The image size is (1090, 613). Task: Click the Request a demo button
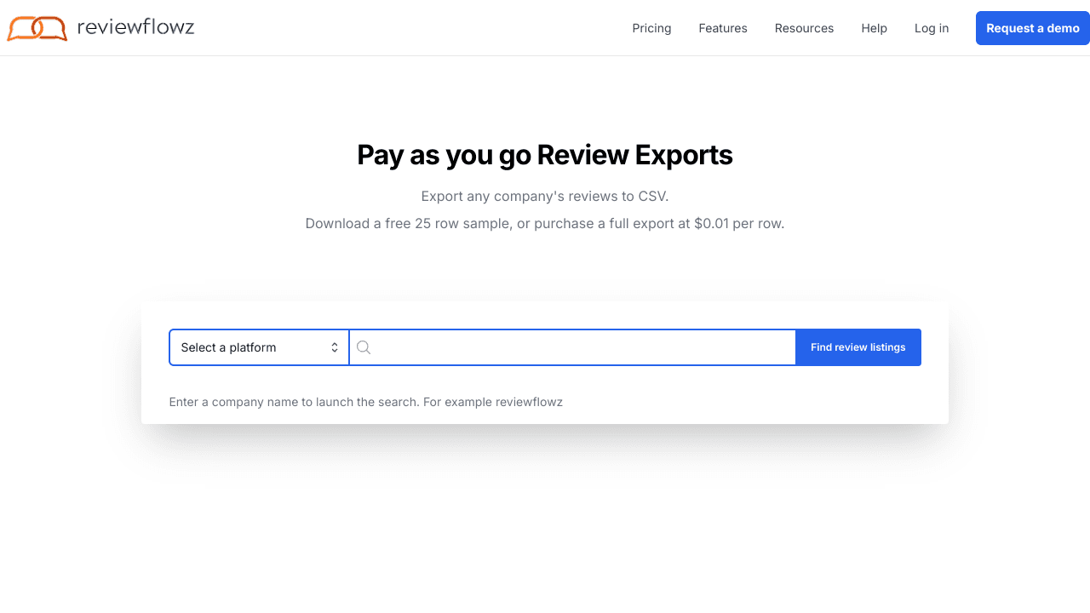(1033, 28)
